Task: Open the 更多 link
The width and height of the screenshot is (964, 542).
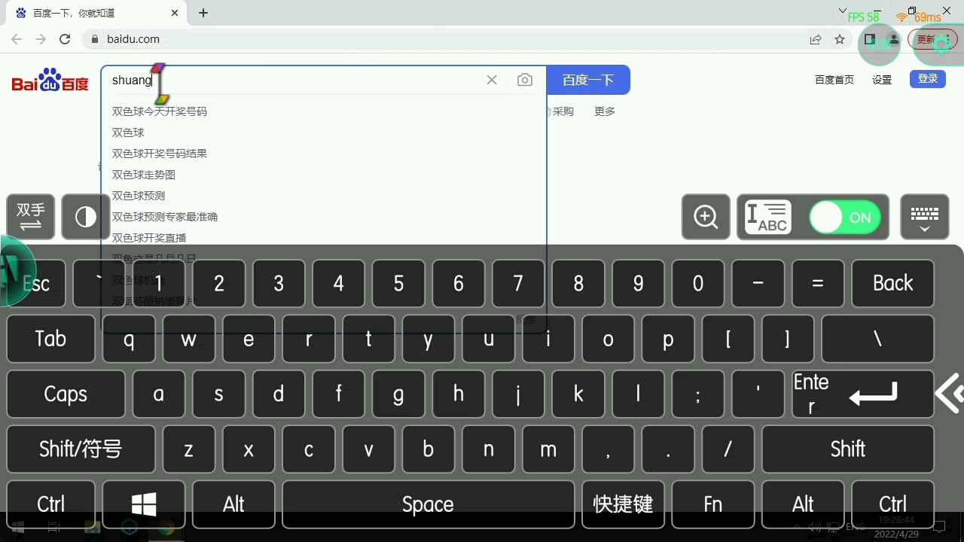Action: 605,111
